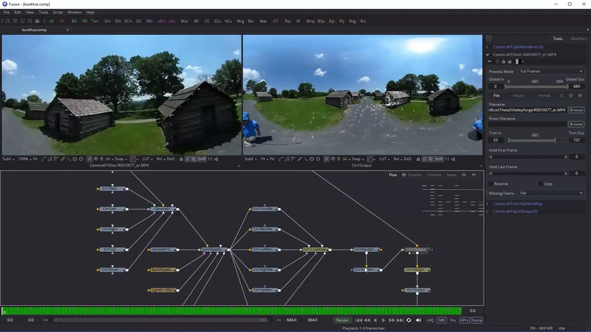
Task: Switch to the Modifiers tab
Action: click(x=579, y=39)
